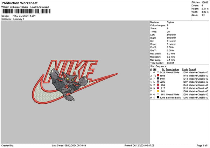Click the 'Left:' measurement label
This screenshot has height=148, width=210.
point(152,35)
